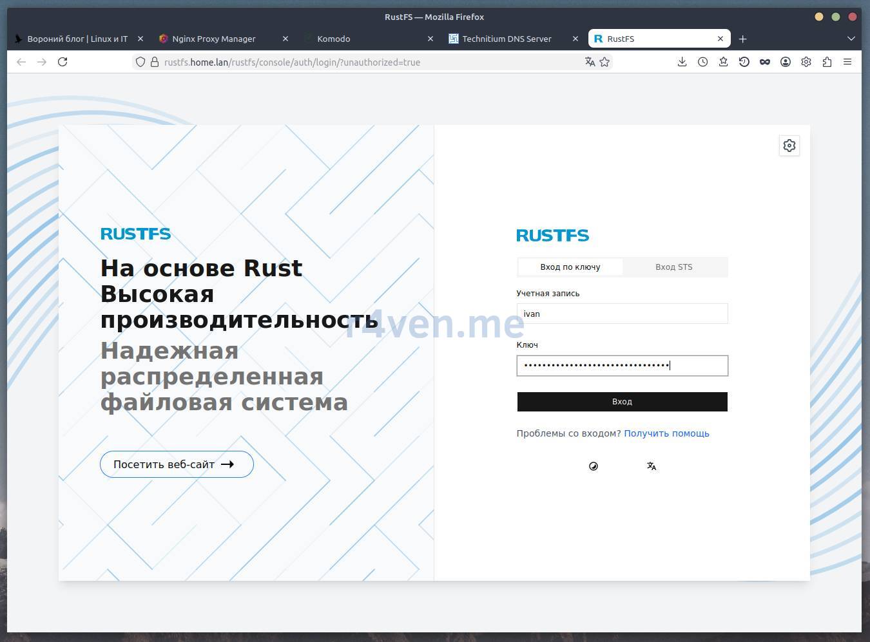This screenshot has height=642, width=870.
Task: Open Firefox hamburger application menu
Action: 847,62
